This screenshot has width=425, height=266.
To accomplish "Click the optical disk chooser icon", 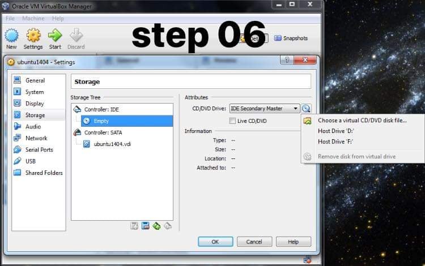I will [x=306, y=109].
